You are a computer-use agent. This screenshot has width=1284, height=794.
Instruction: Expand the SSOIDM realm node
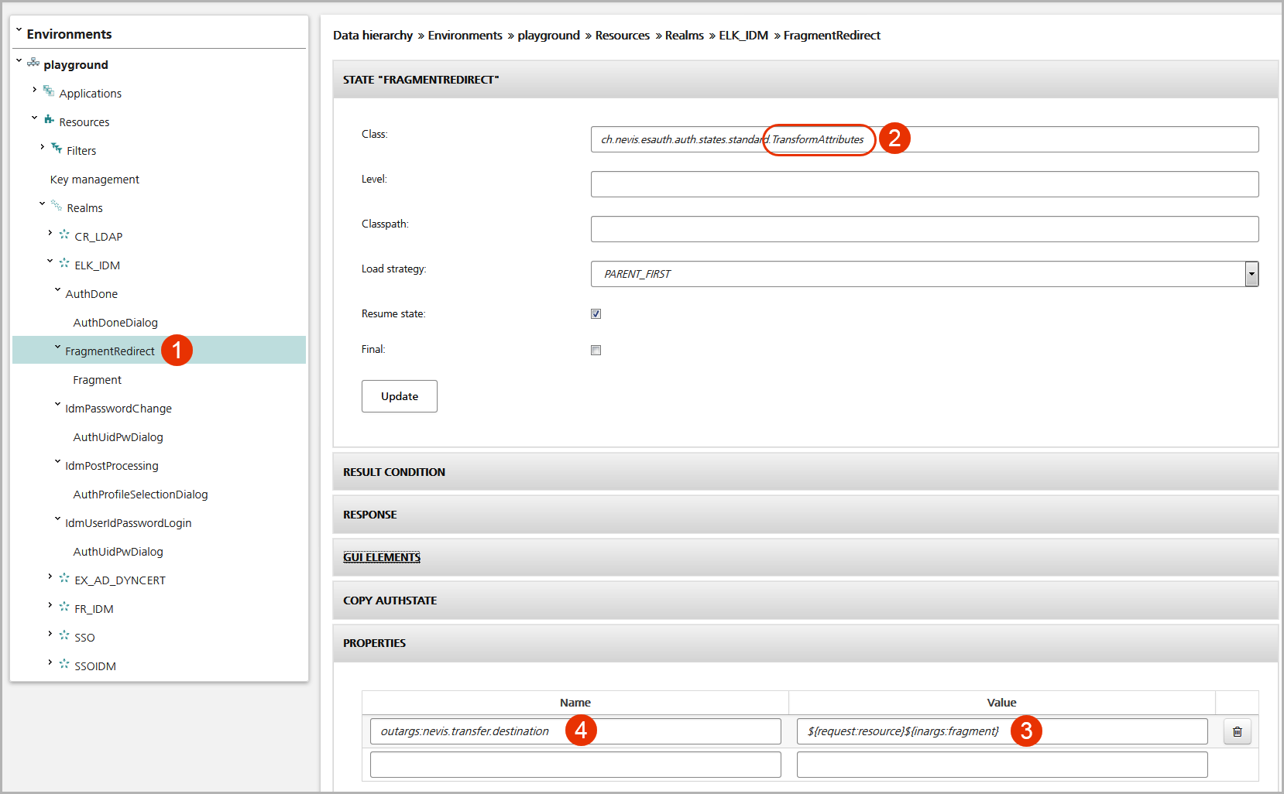[50, 662]
